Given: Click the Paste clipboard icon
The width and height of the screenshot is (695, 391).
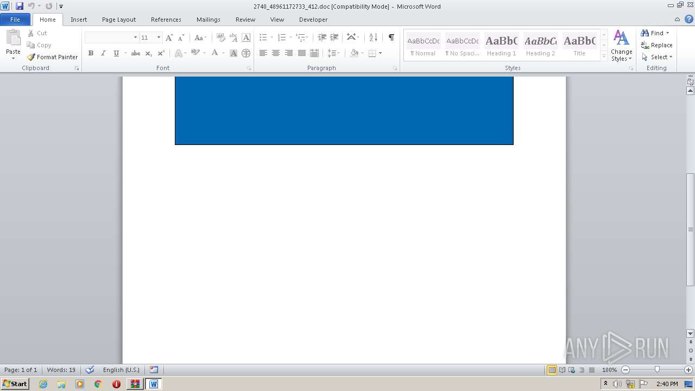Looking at the screenshot, I should click(13, 39).
